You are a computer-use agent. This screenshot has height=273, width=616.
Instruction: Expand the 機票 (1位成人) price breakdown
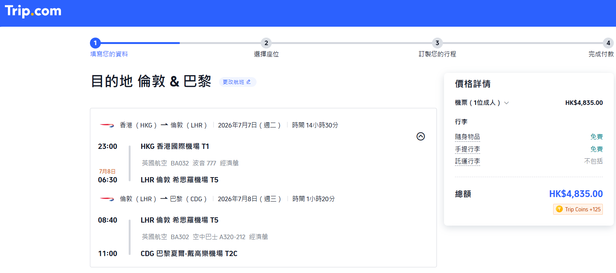pyautogui.click(x=506, y=103)
